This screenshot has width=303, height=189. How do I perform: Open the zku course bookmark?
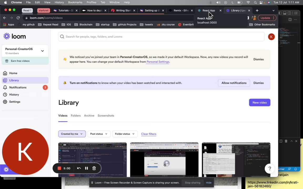coord(166,24)
